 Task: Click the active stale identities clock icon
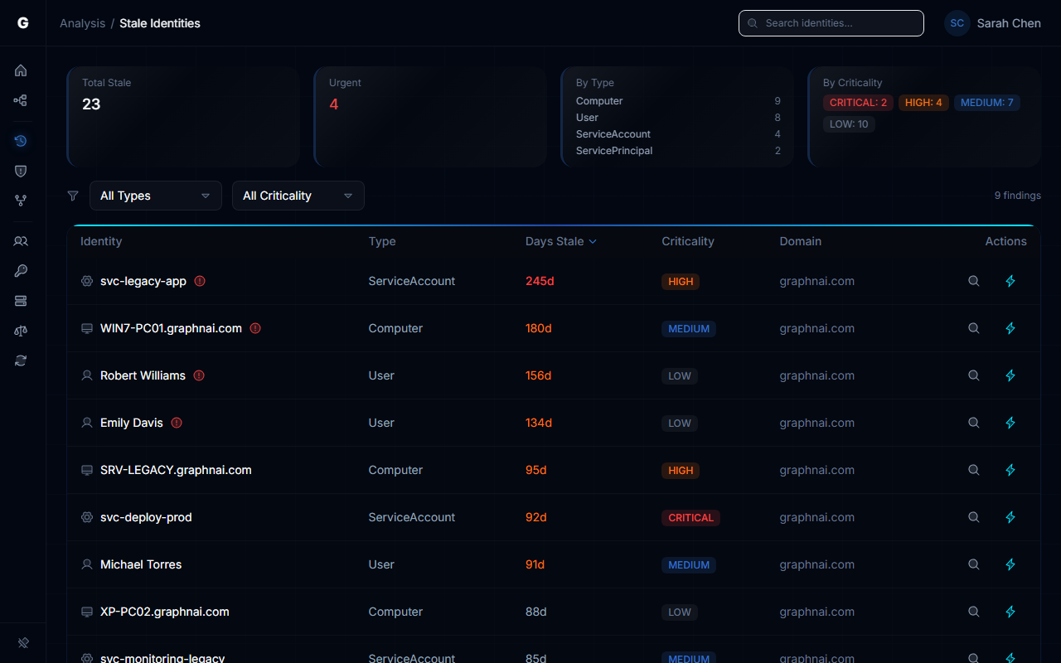tap(21, 141)
